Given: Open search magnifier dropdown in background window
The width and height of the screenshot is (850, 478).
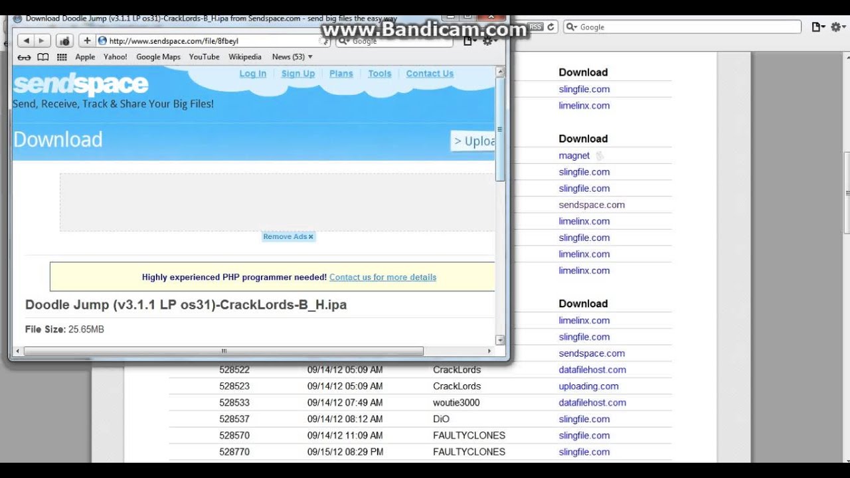Looking at the screenshot, I should coord(572,27).
